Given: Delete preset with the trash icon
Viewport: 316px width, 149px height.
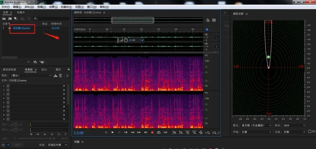Looking at the screenshot, I should click(x=60, y=76).
